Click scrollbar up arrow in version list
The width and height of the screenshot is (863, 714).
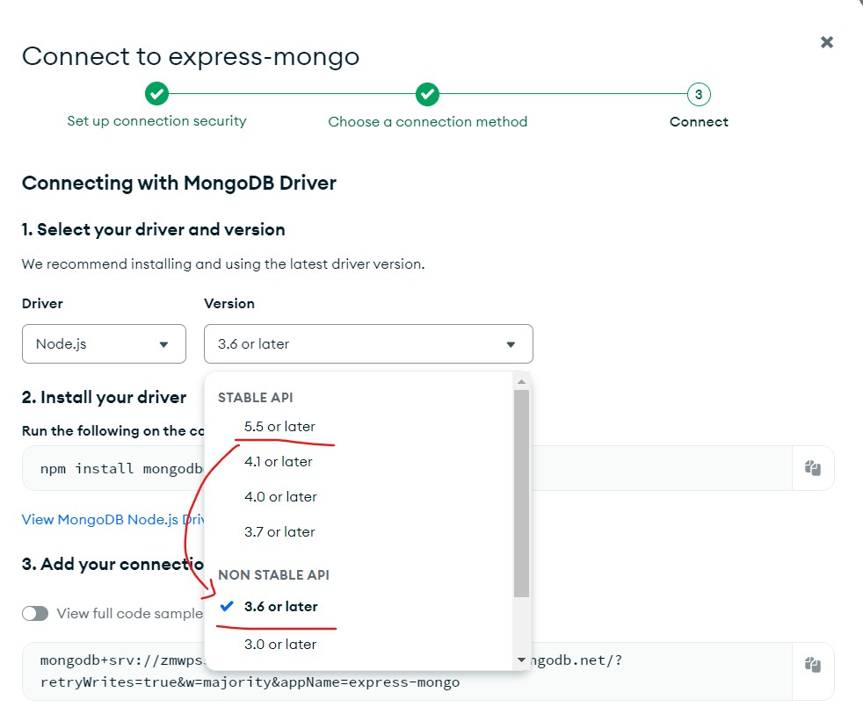[521, 381]
